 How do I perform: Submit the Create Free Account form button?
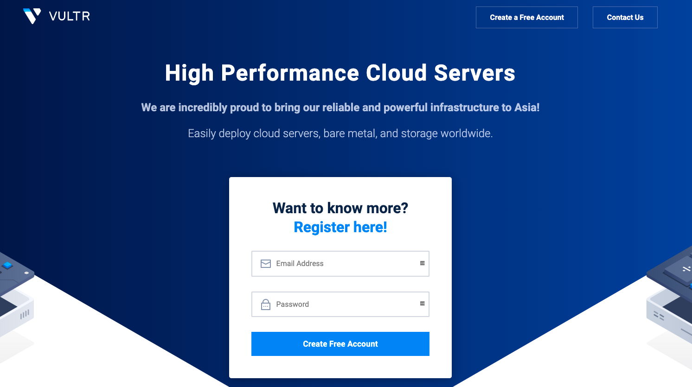click(x=340, y=344)
